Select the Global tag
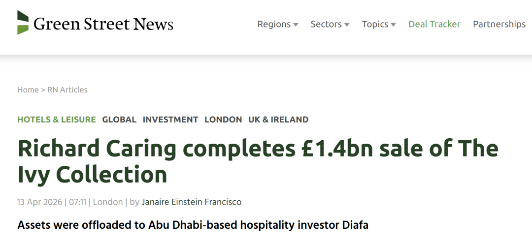 point(119,120)
